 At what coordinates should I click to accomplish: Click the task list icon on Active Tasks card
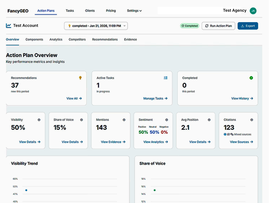(166, 78)
